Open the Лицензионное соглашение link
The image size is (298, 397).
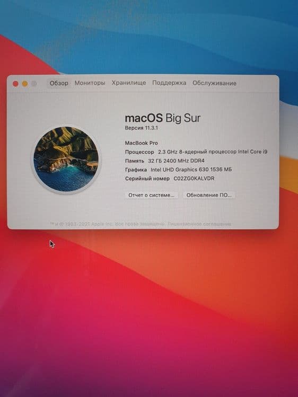pos(199,224)
